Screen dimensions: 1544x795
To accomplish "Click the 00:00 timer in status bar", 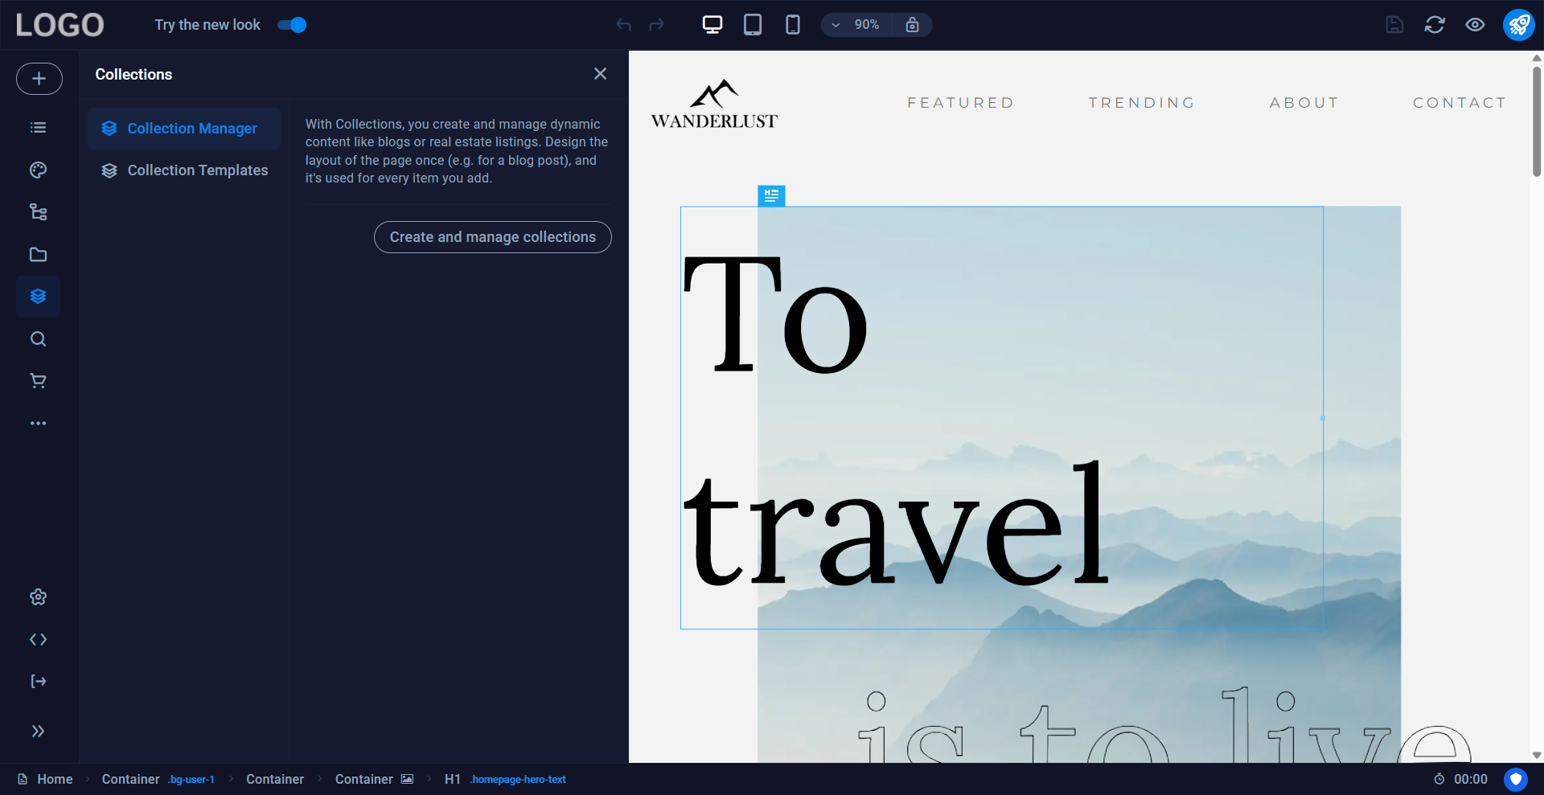I will (1460, 780).
